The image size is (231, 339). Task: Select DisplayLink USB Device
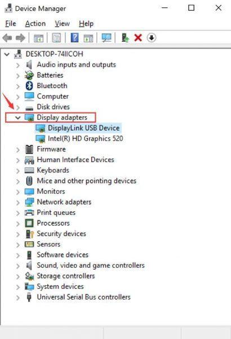coord(84,128)
